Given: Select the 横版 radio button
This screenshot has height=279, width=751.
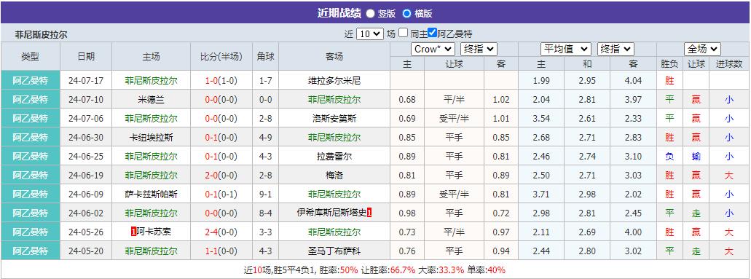Looking at the screenshot, I should click(406, 13).
